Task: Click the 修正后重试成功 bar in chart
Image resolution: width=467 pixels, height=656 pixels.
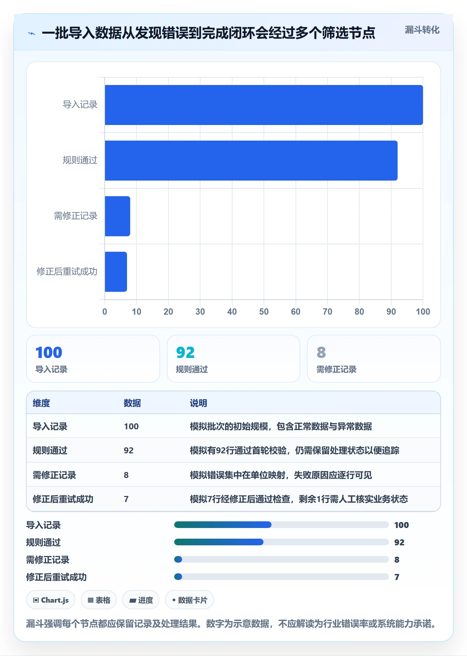Action: 116,272
